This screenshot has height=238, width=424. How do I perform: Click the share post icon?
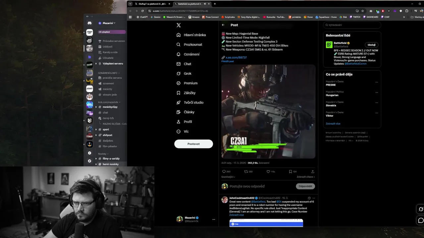[313, 172]
